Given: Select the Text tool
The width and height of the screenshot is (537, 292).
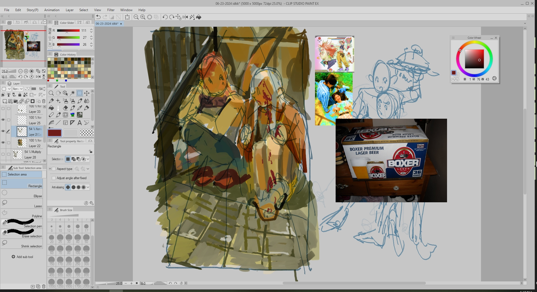Looking at the screenshot, I should pos(80,123).
